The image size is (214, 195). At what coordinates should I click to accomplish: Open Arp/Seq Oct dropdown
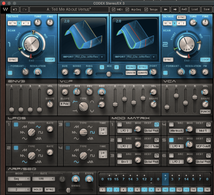tap(19, 190)
